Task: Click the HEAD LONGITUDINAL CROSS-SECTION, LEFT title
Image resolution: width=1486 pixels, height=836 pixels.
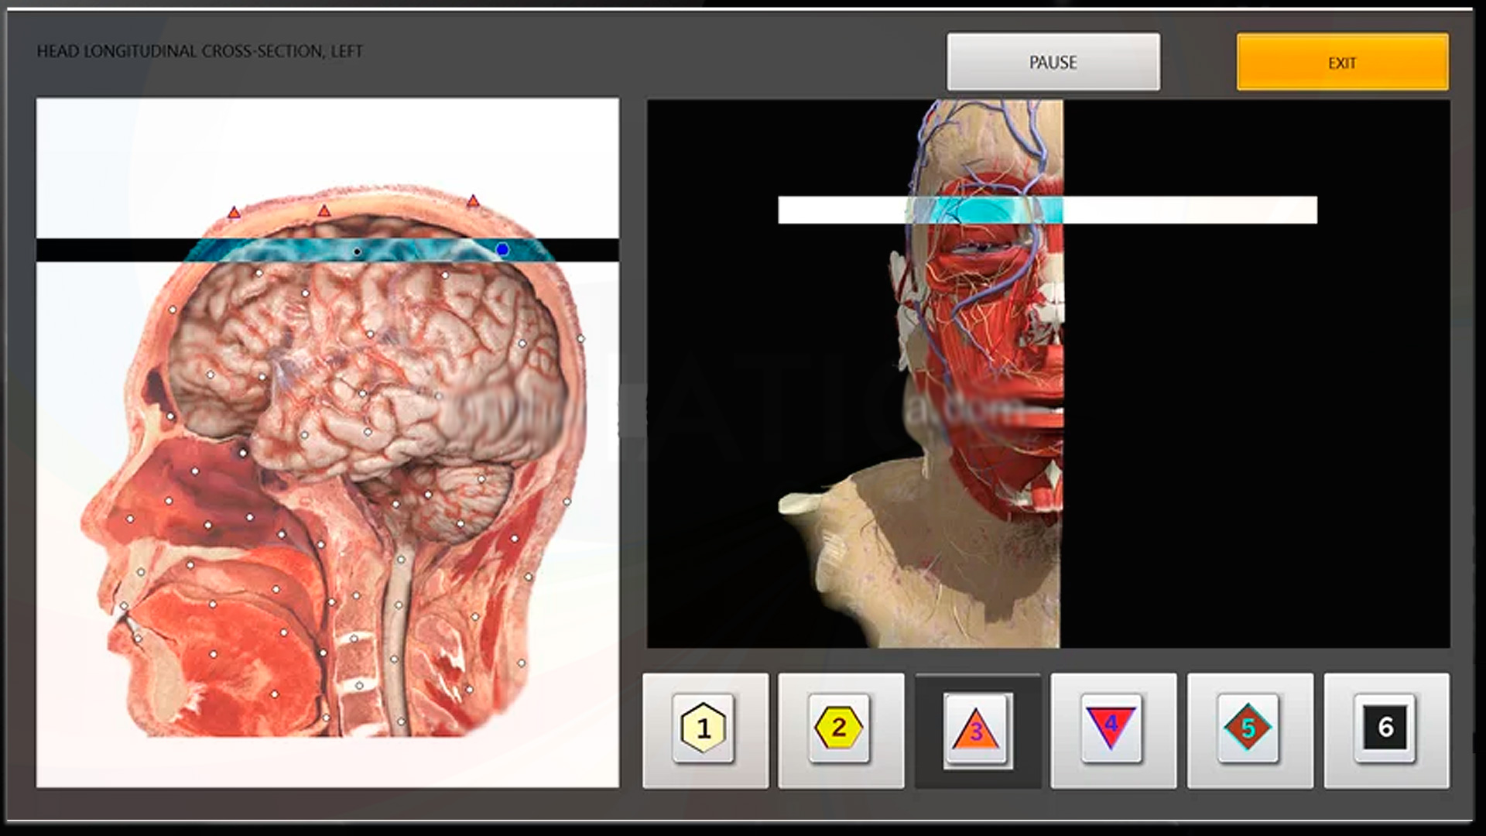Action: [x=200, y=51]
